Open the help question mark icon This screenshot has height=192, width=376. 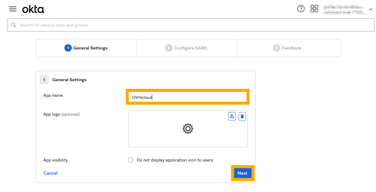point(301,9)
